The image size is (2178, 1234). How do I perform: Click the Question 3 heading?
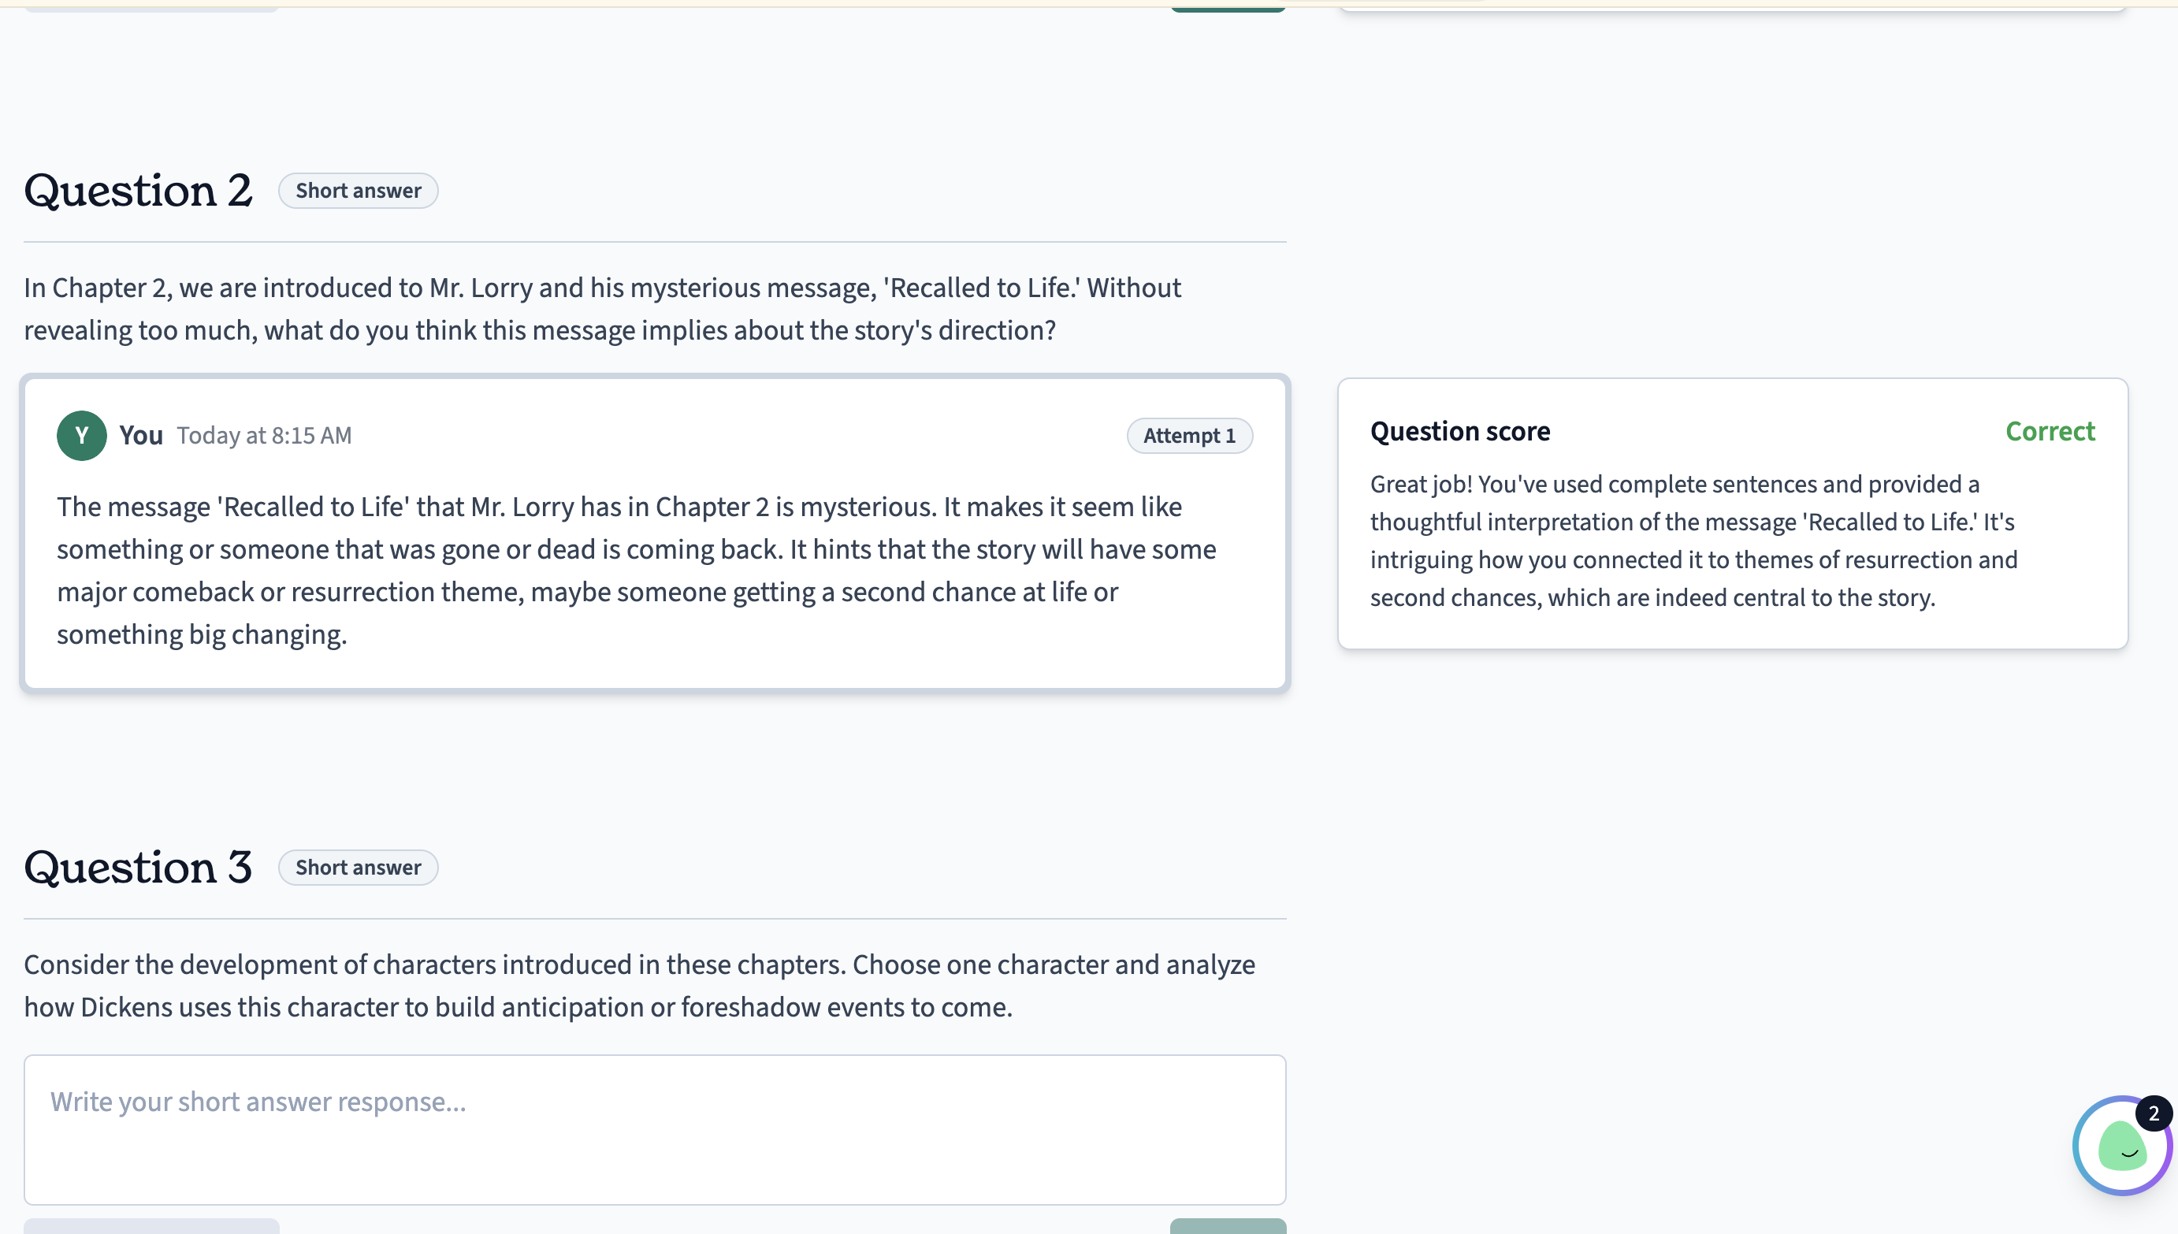point(138,867)
